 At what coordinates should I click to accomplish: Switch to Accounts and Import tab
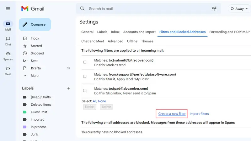[x=139, y=32]
